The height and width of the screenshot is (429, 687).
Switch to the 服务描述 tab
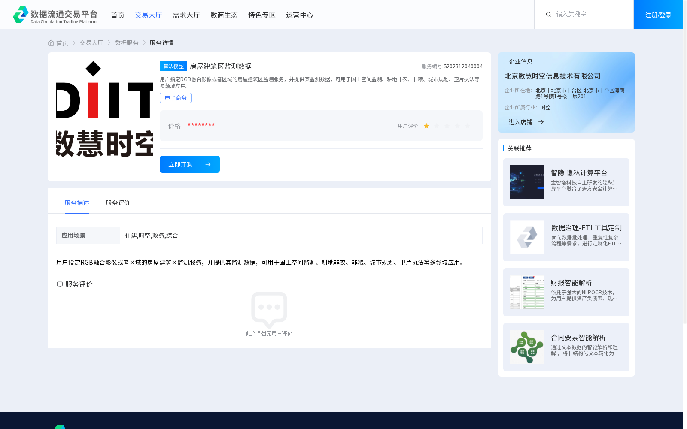click(x=77, y=203)
